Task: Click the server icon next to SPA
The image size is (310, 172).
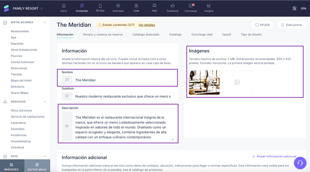Action: click(x=294, y=8)
